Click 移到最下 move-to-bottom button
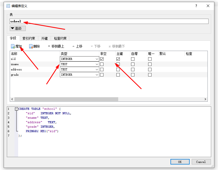The width and height of the screenshot is (218, 170). click(117, 46)
